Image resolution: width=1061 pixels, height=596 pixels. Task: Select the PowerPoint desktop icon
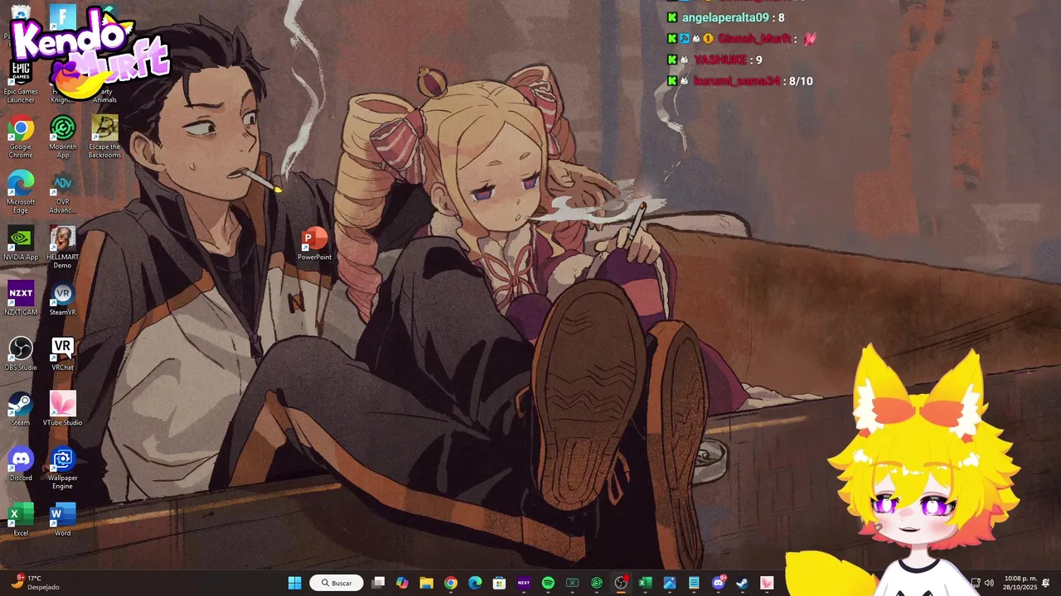pyautogui.click(x=315, y=244)
